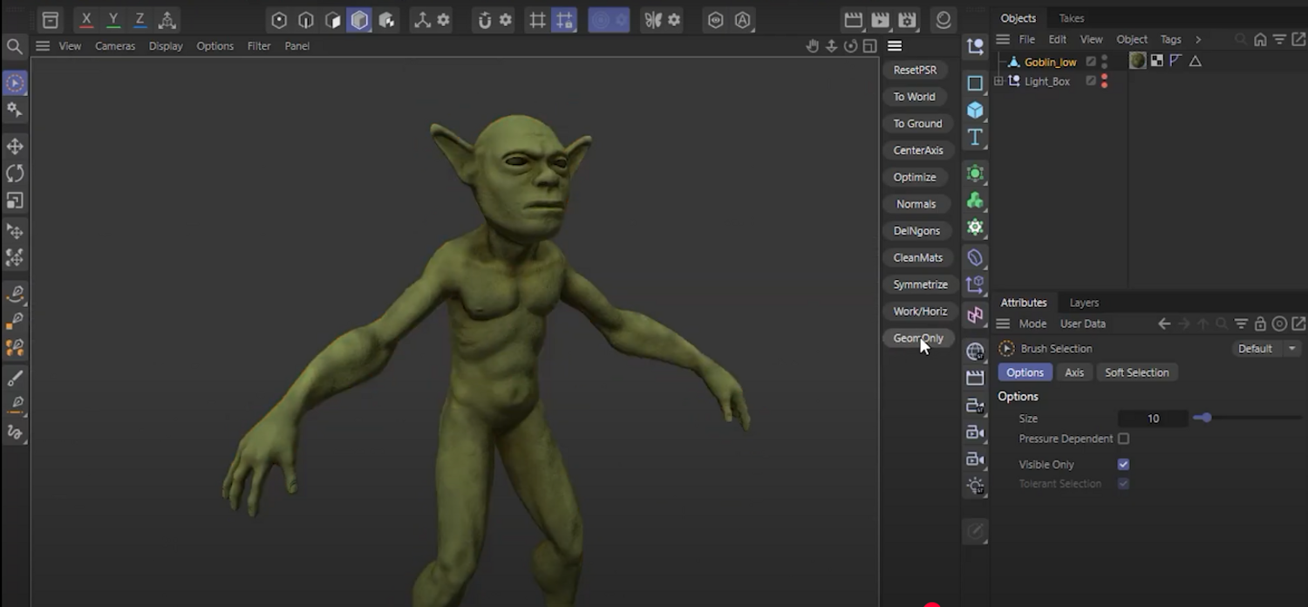The width and height of the screenshot is (1308, 607).
Task: Open the Objects panel hamburger menu
Action: point(1003,39)
